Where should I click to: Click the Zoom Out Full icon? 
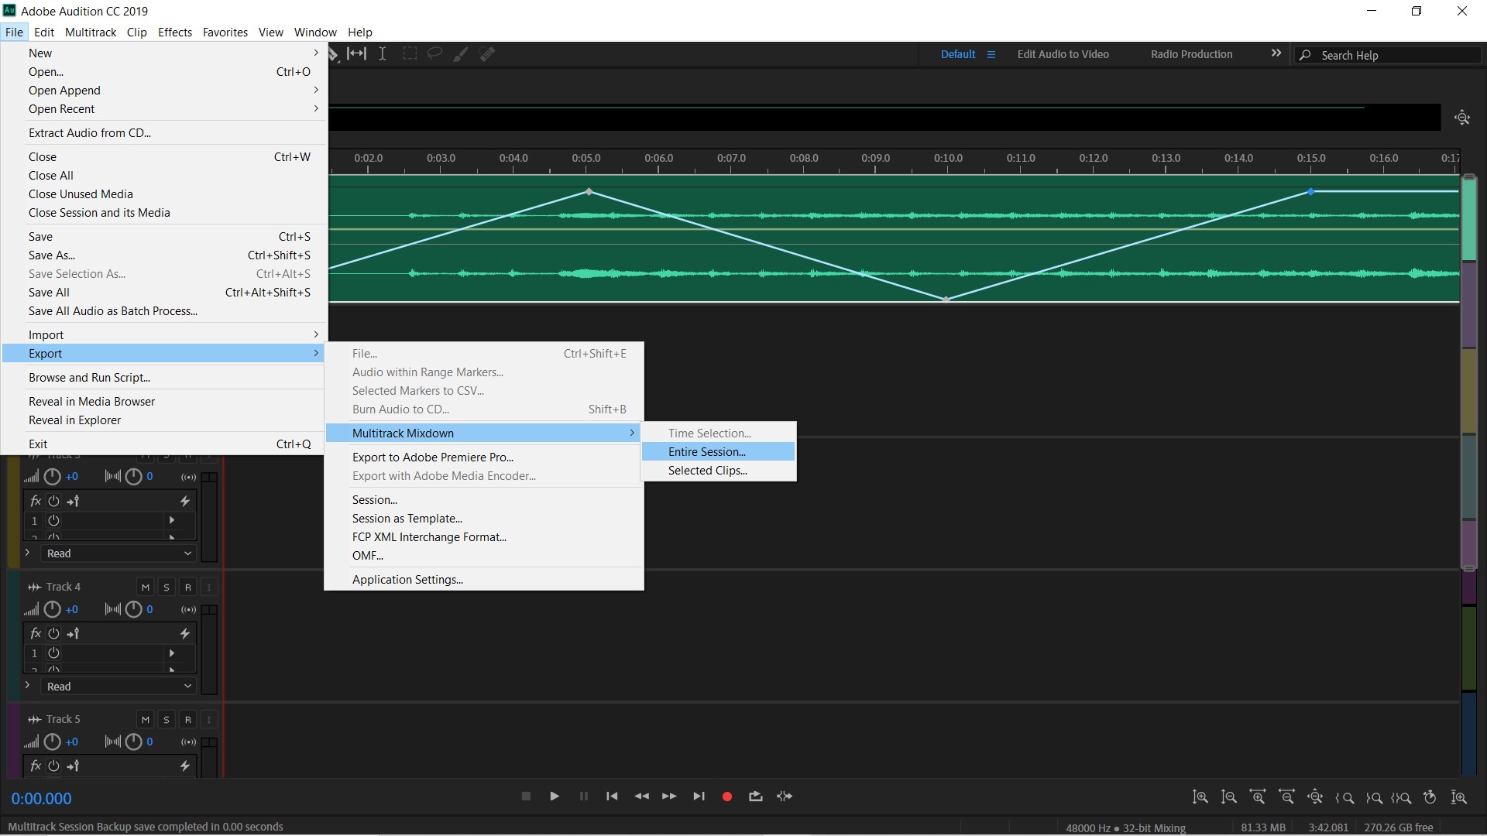click(1316, 797)
